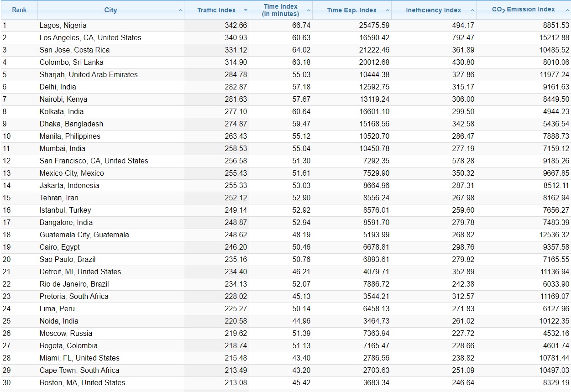Select Pretoria time exp. value 3544.21

[x=376, y=296]
